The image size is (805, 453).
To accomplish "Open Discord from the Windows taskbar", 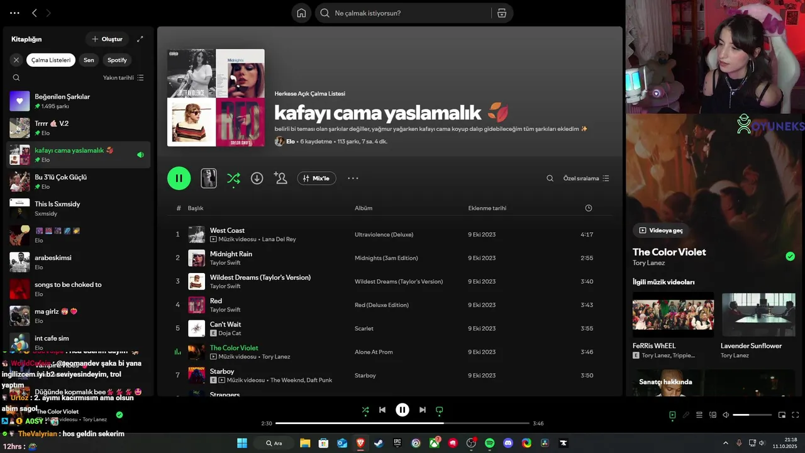I will 508,443.
